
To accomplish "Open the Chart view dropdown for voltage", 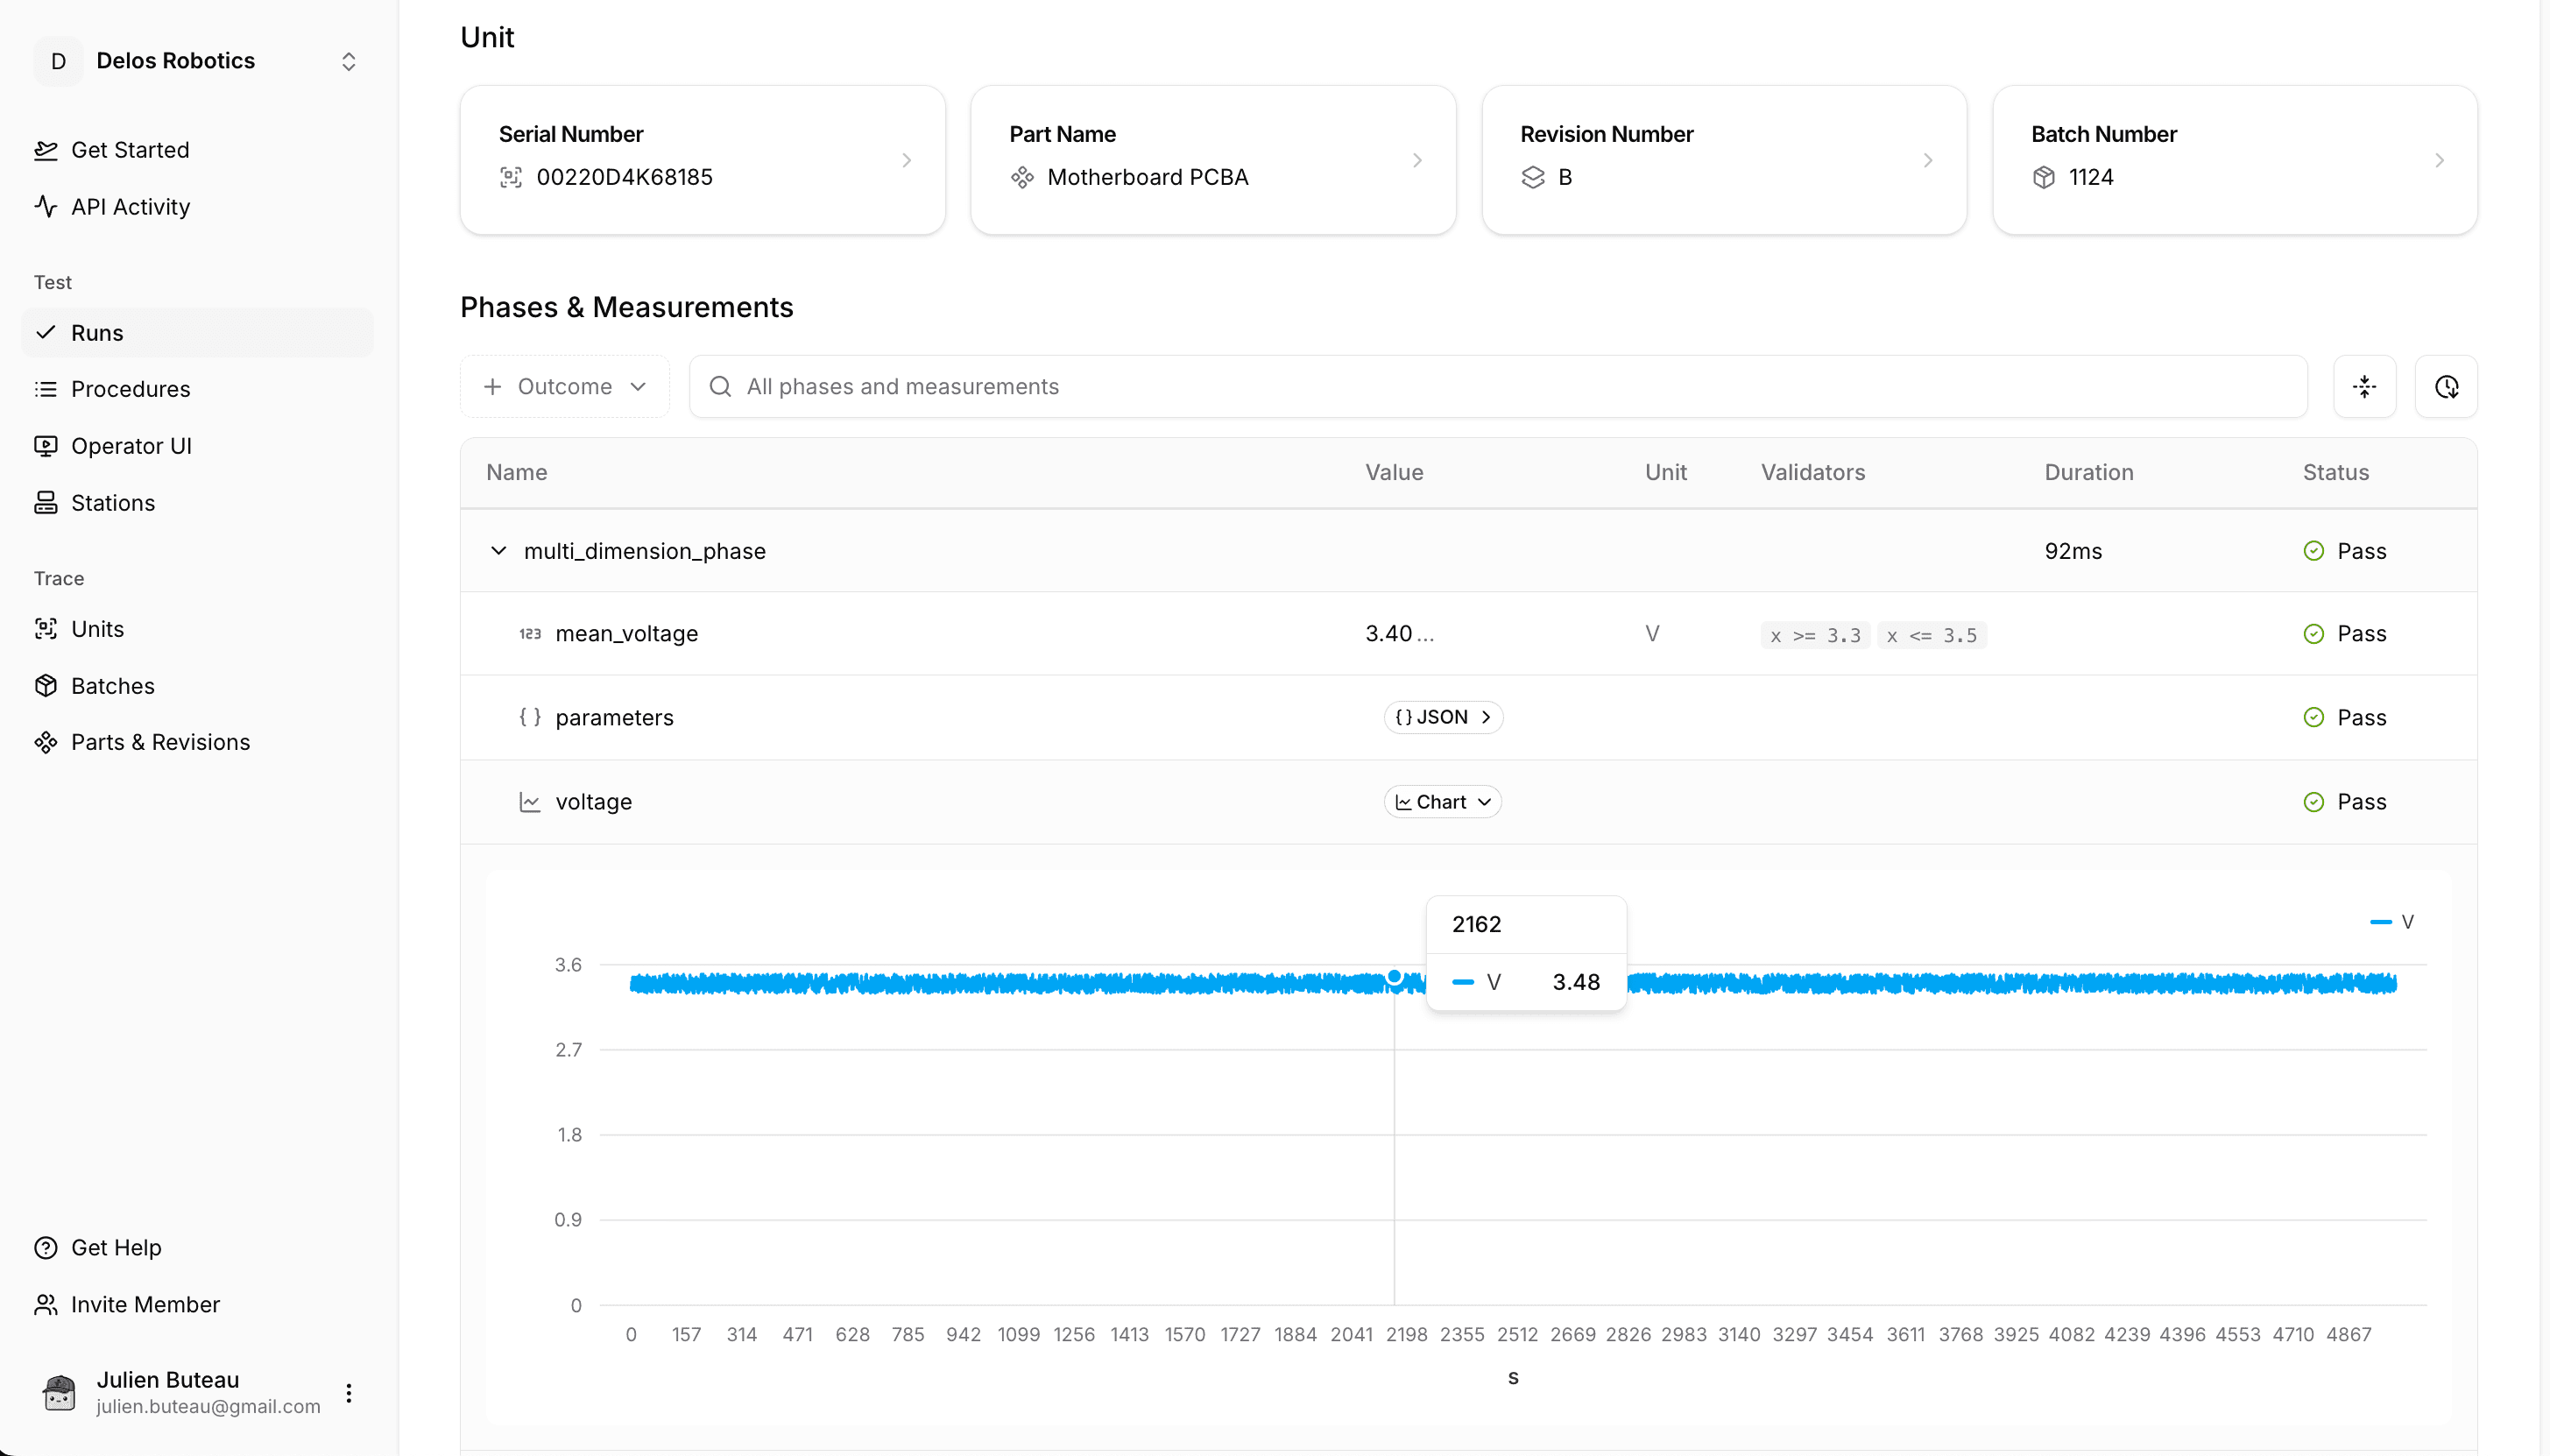I will [1443, 801].
